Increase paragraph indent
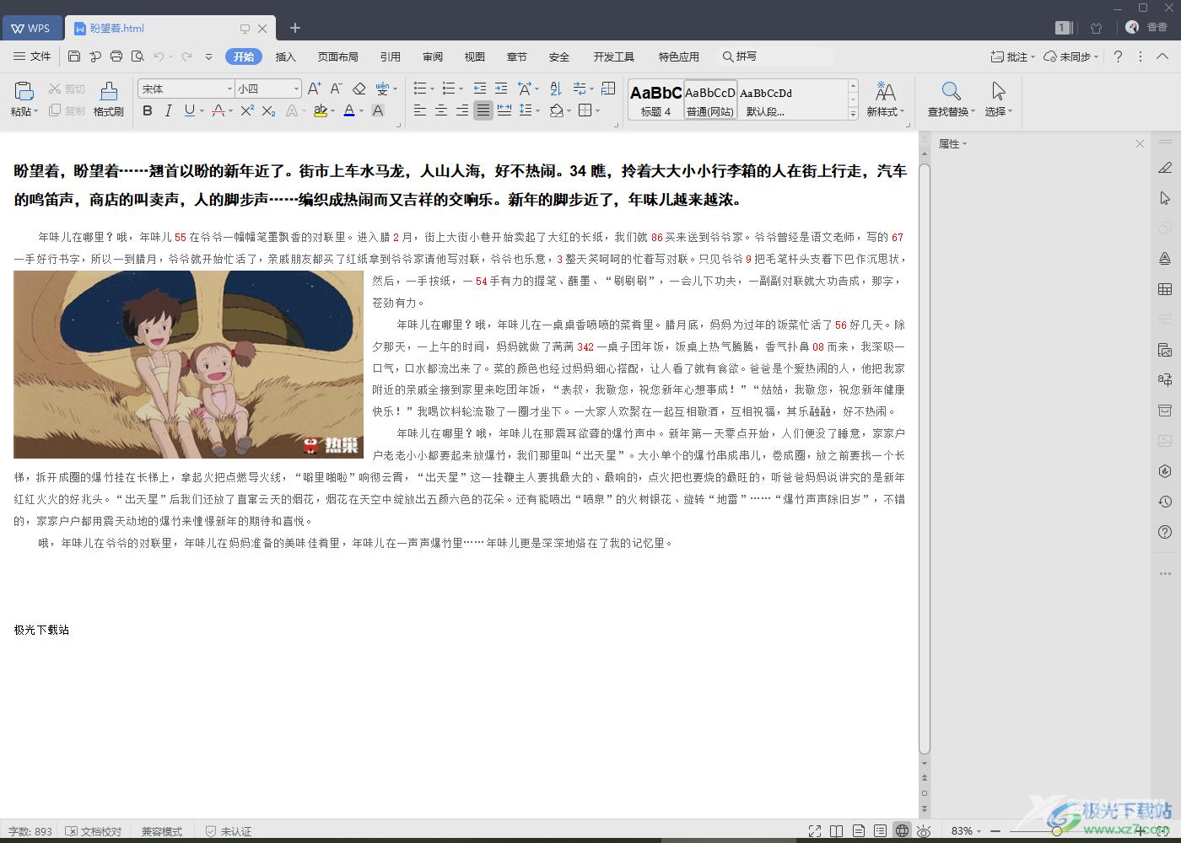Viewport: 1181px width, 843px height. coord(501,89)
